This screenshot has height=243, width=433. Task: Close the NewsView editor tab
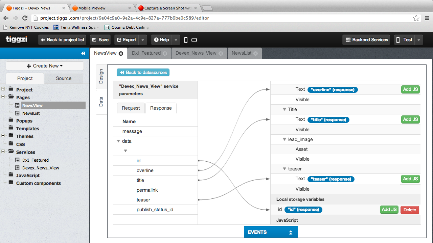pyautogui.click(x=121, y=53)
